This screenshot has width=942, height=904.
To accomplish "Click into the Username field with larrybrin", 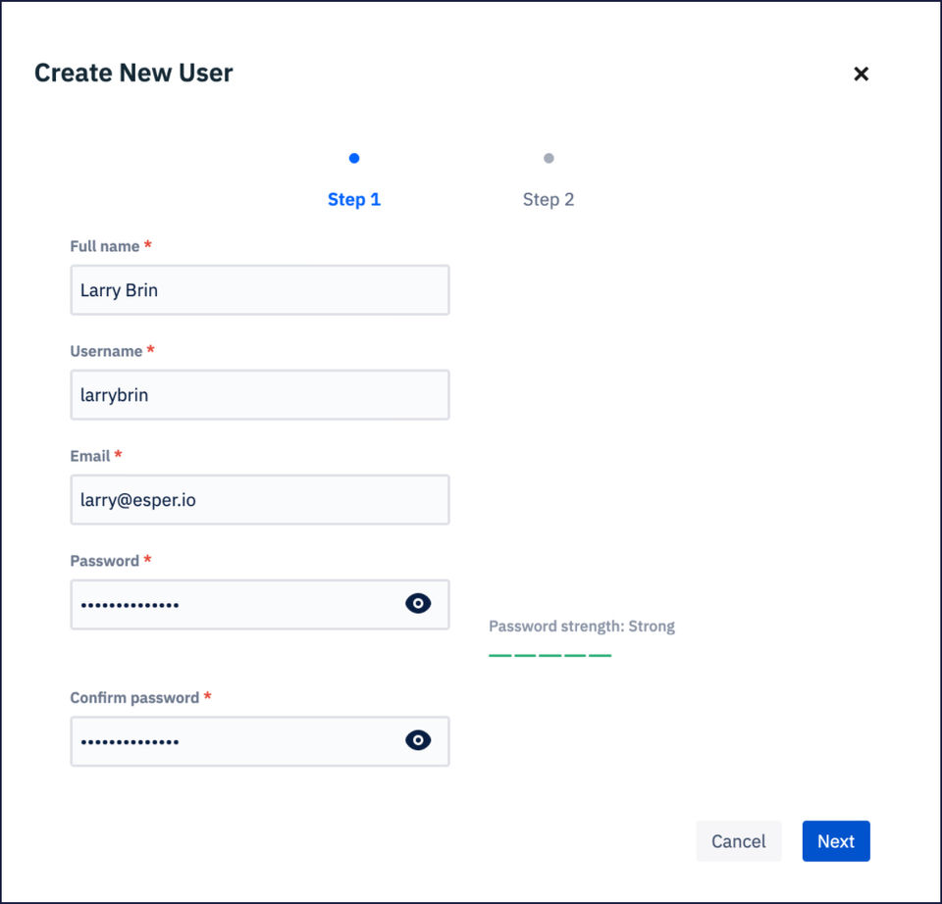I will (259, 395).
